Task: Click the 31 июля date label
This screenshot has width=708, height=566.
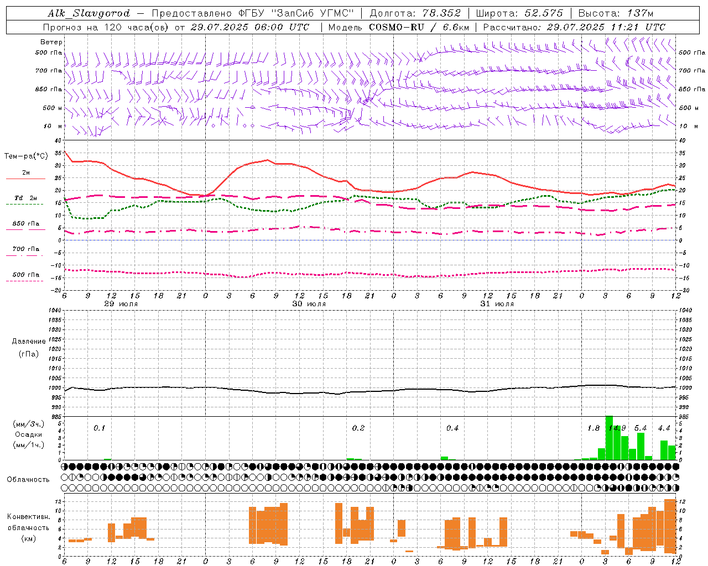Action: [x=497, y=303]
